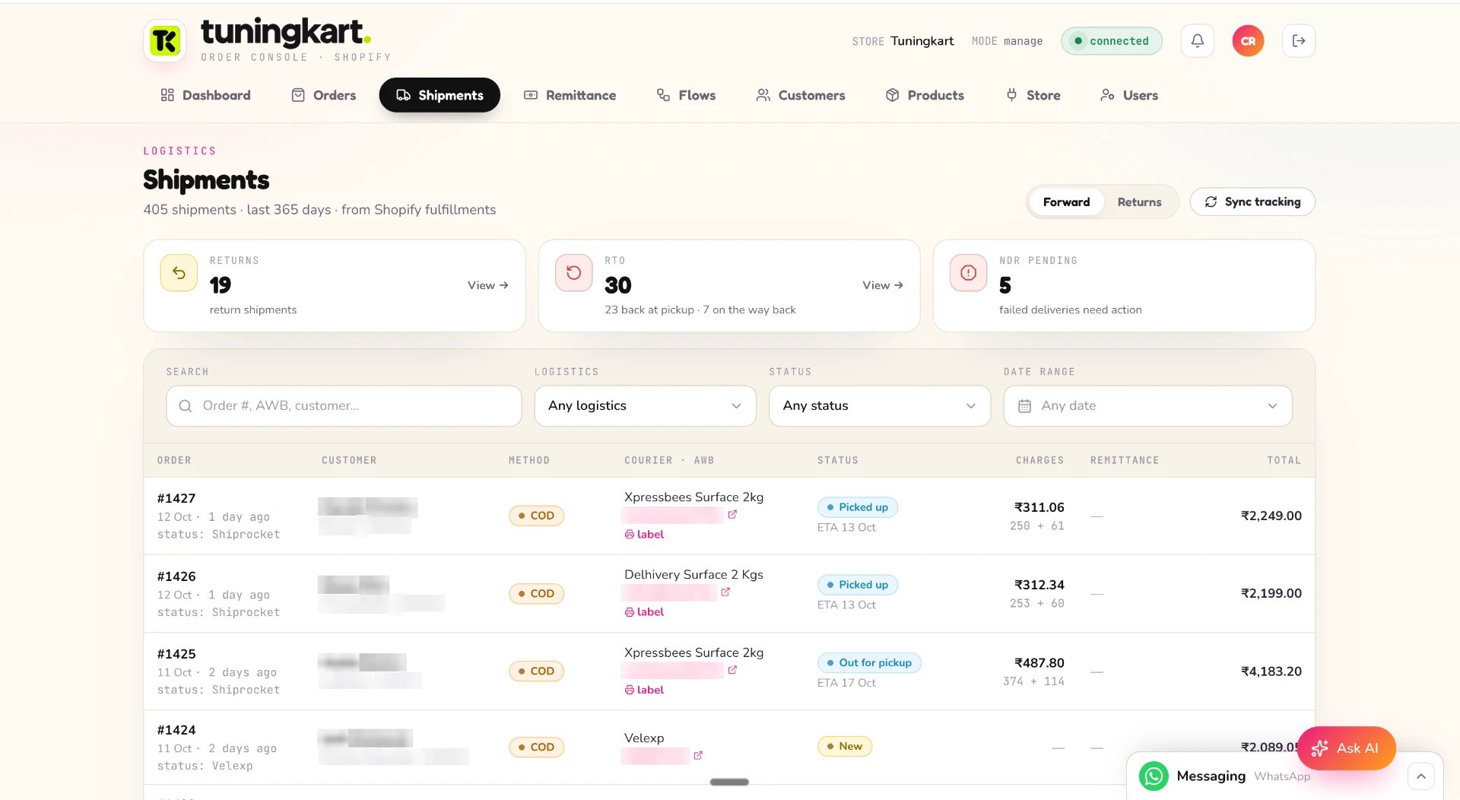Image resolution: width=1460 pixels, height=800 pixels.
Task: Open the CR user avatar
Action: tap(1248, 41)
